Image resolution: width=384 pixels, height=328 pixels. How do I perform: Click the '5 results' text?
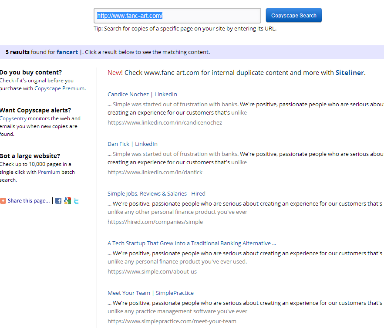[x=17, y=52]
